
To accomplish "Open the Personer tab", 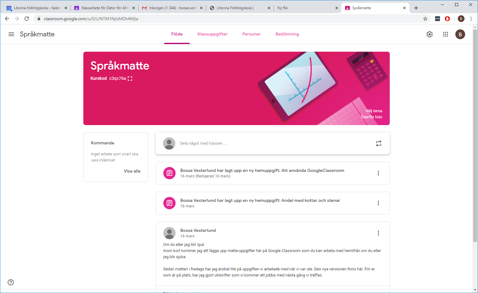I will pos(251,34).
